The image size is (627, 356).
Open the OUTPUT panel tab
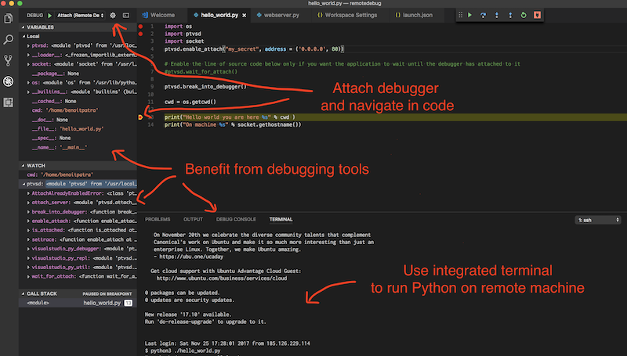[x=193, y=220]
